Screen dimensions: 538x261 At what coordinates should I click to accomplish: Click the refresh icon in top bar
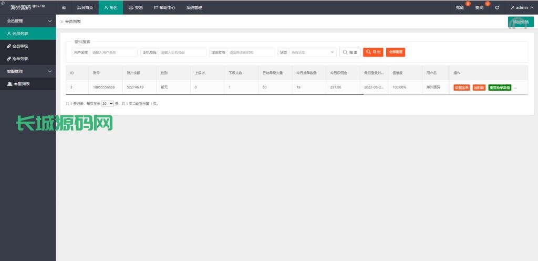[497, 8]
